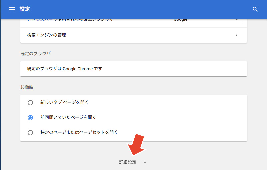Click the 設定 page title
The height and width of the screenshot is (170, 267).
pos(25,9)
